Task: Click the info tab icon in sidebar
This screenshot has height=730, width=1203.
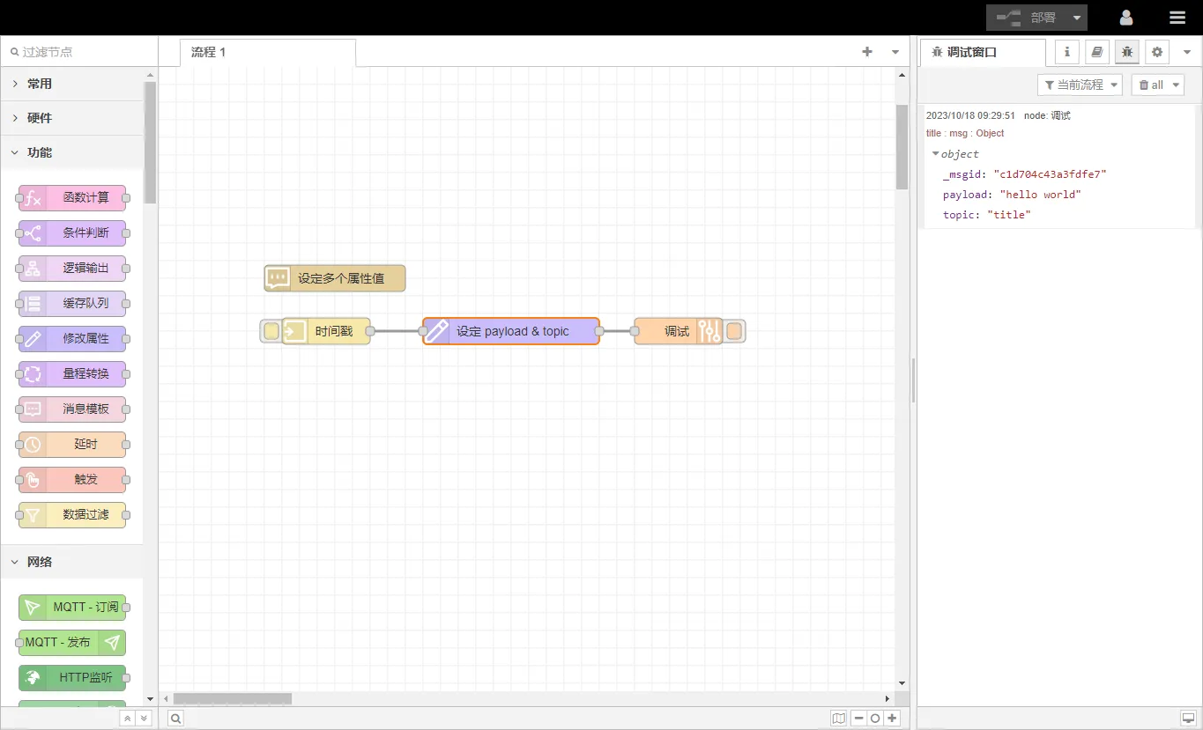Action: click(1067, 52)
